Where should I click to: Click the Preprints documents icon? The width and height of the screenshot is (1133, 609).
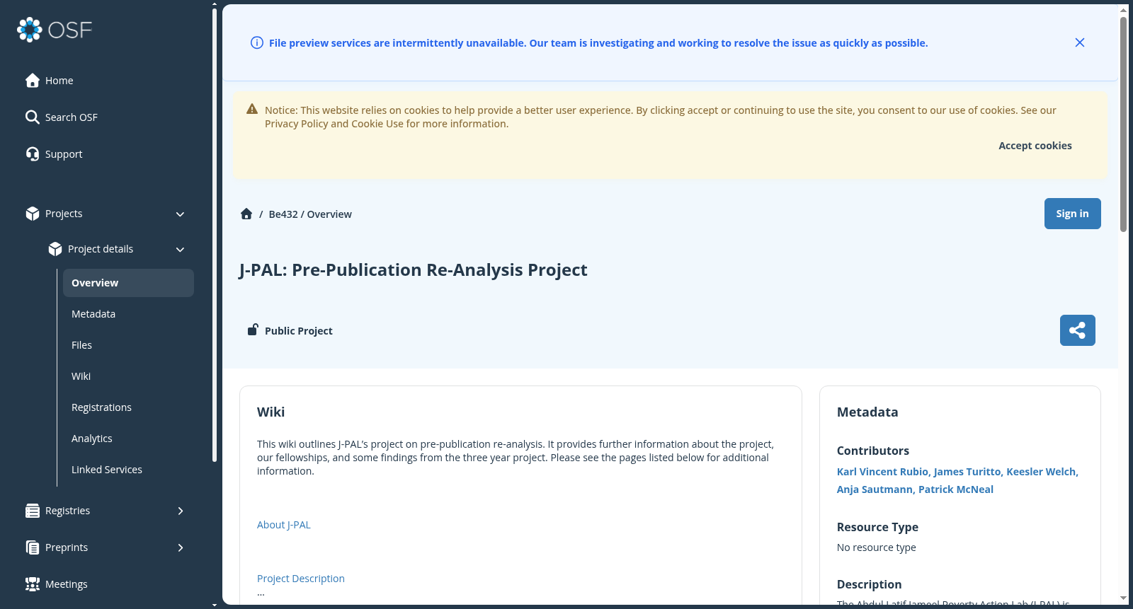[x=33, y=547]
